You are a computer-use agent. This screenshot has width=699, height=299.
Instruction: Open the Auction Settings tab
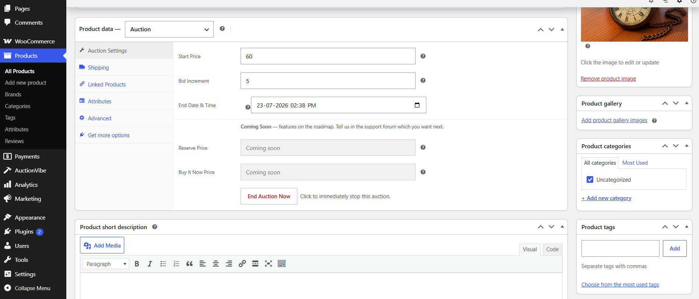[124, 50]
